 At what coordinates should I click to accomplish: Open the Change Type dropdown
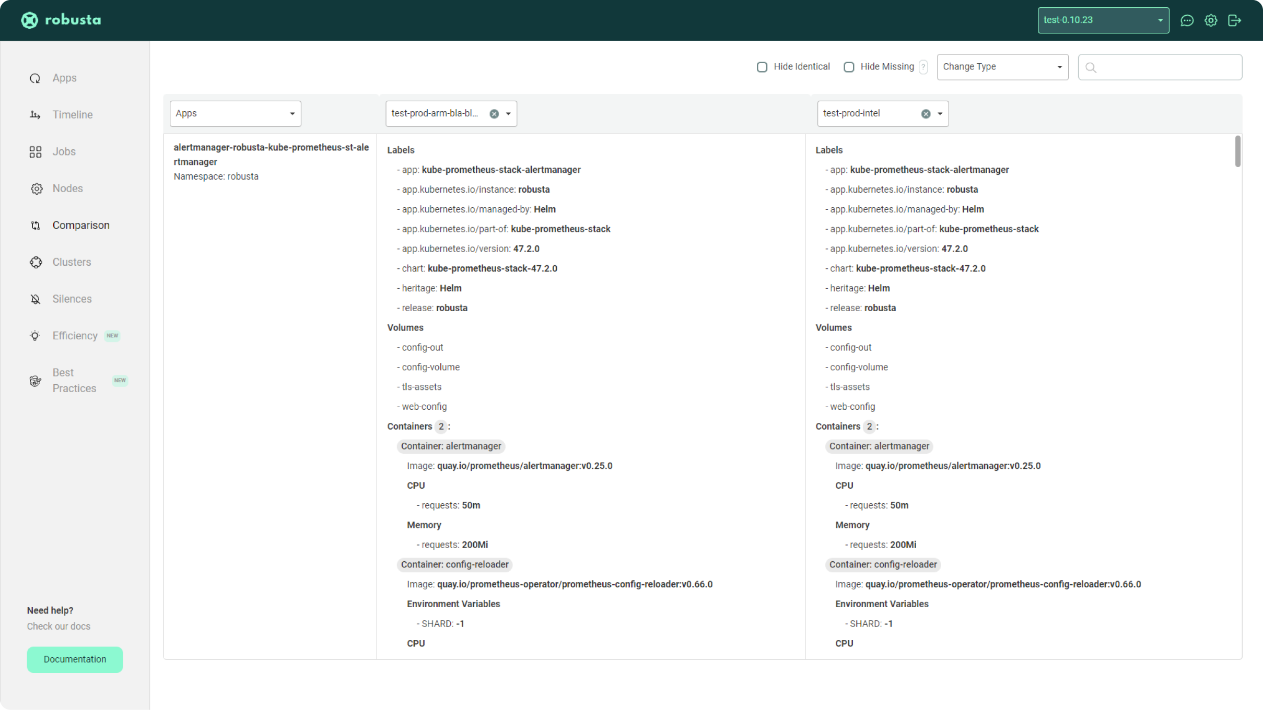point(1002,67)
